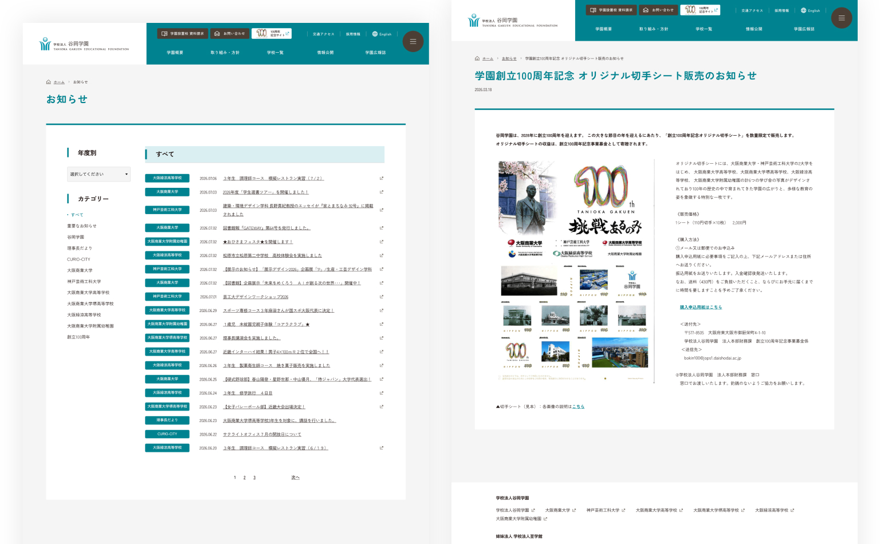Click external link icon for 調理師コース (7/2) row
Viewport: 880px width, 544px height.
click(382, 178)
